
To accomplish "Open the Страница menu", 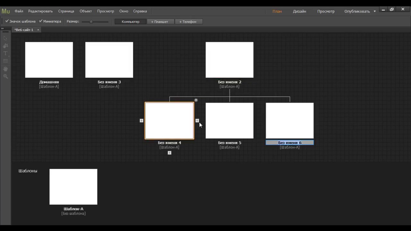I will click(66, 11).
